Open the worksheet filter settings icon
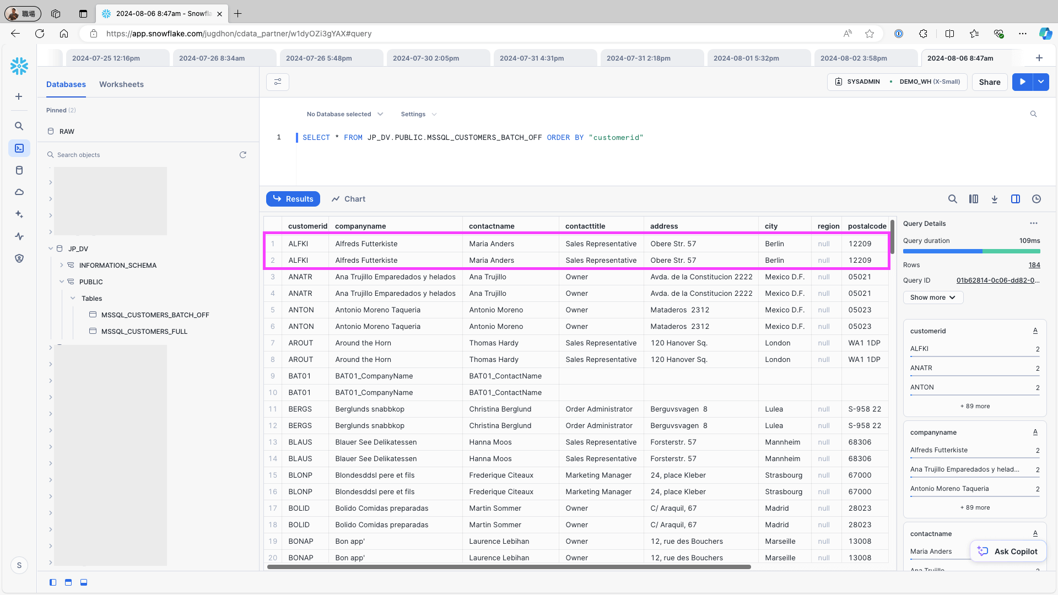Screen dimensions: 1058x595 click(278, 82)
